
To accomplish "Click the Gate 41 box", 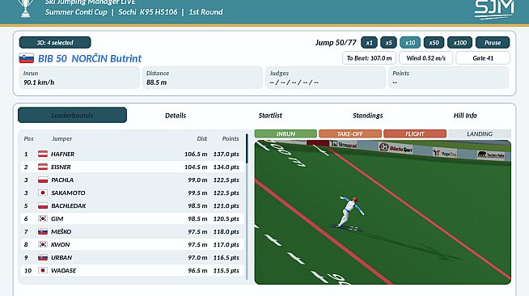I will (483, 58).
